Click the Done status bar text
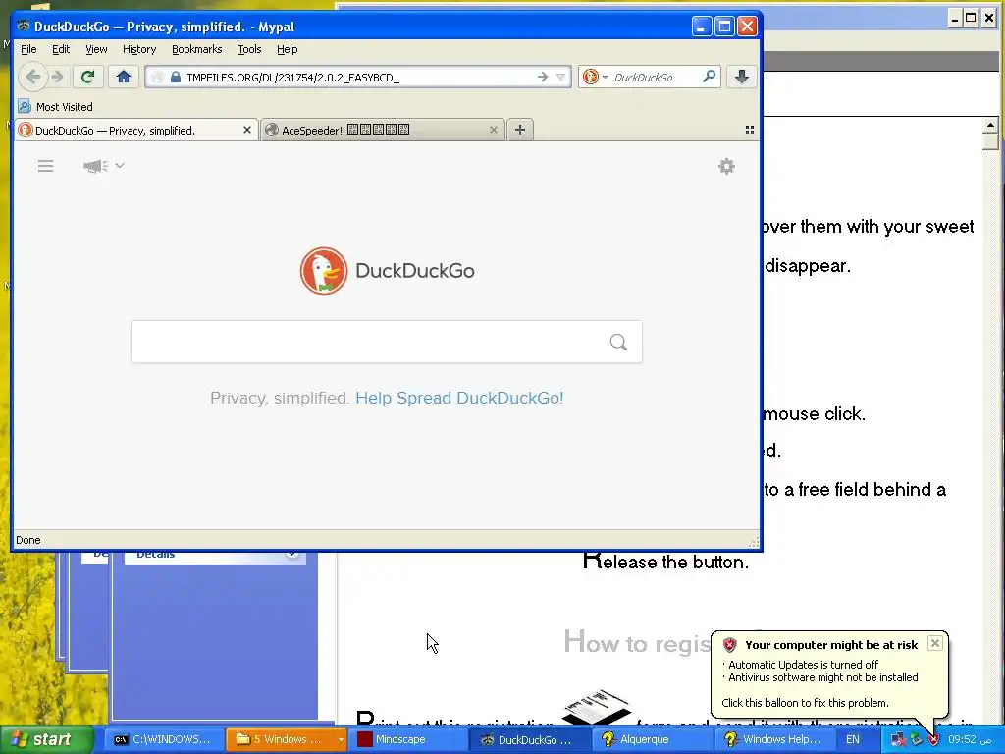 pyautogui.click(x=28, y=541)
